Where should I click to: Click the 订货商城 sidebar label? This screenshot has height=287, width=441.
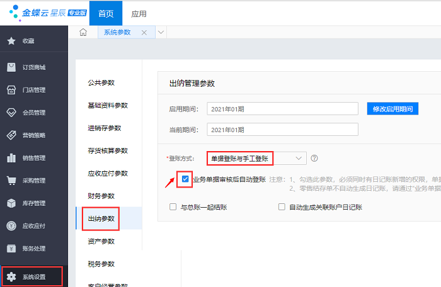pos(34,67)
